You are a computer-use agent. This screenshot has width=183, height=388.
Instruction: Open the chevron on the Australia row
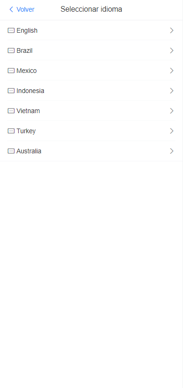point(172,151)
